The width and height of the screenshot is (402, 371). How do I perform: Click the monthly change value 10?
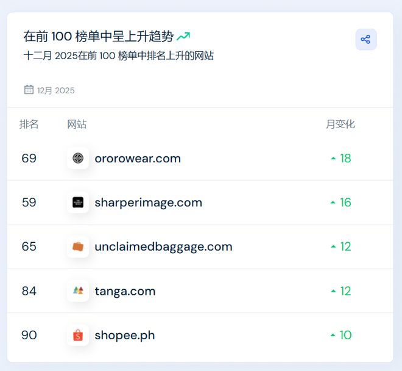[x=345, y=335]
